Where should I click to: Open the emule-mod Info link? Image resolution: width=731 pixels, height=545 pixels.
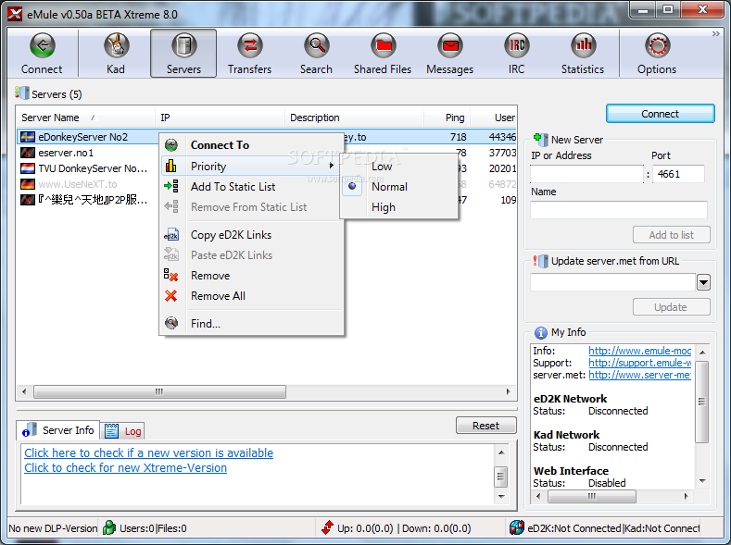(639, 351)
